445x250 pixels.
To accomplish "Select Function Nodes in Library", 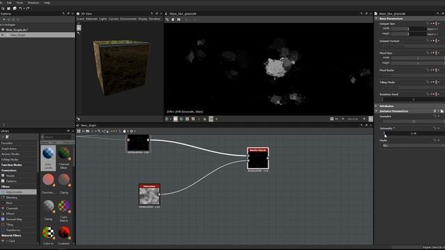I will click(11, 165).
